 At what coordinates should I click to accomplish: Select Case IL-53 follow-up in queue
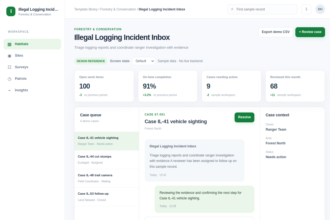(x=107, y=197)
